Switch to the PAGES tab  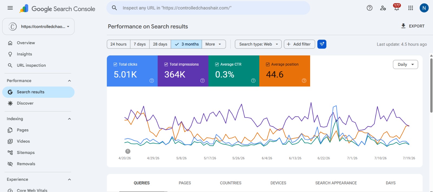[185, 183]
